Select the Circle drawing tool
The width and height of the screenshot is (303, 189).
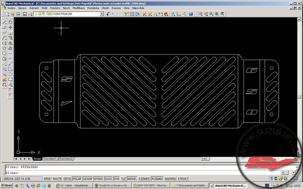4,59
